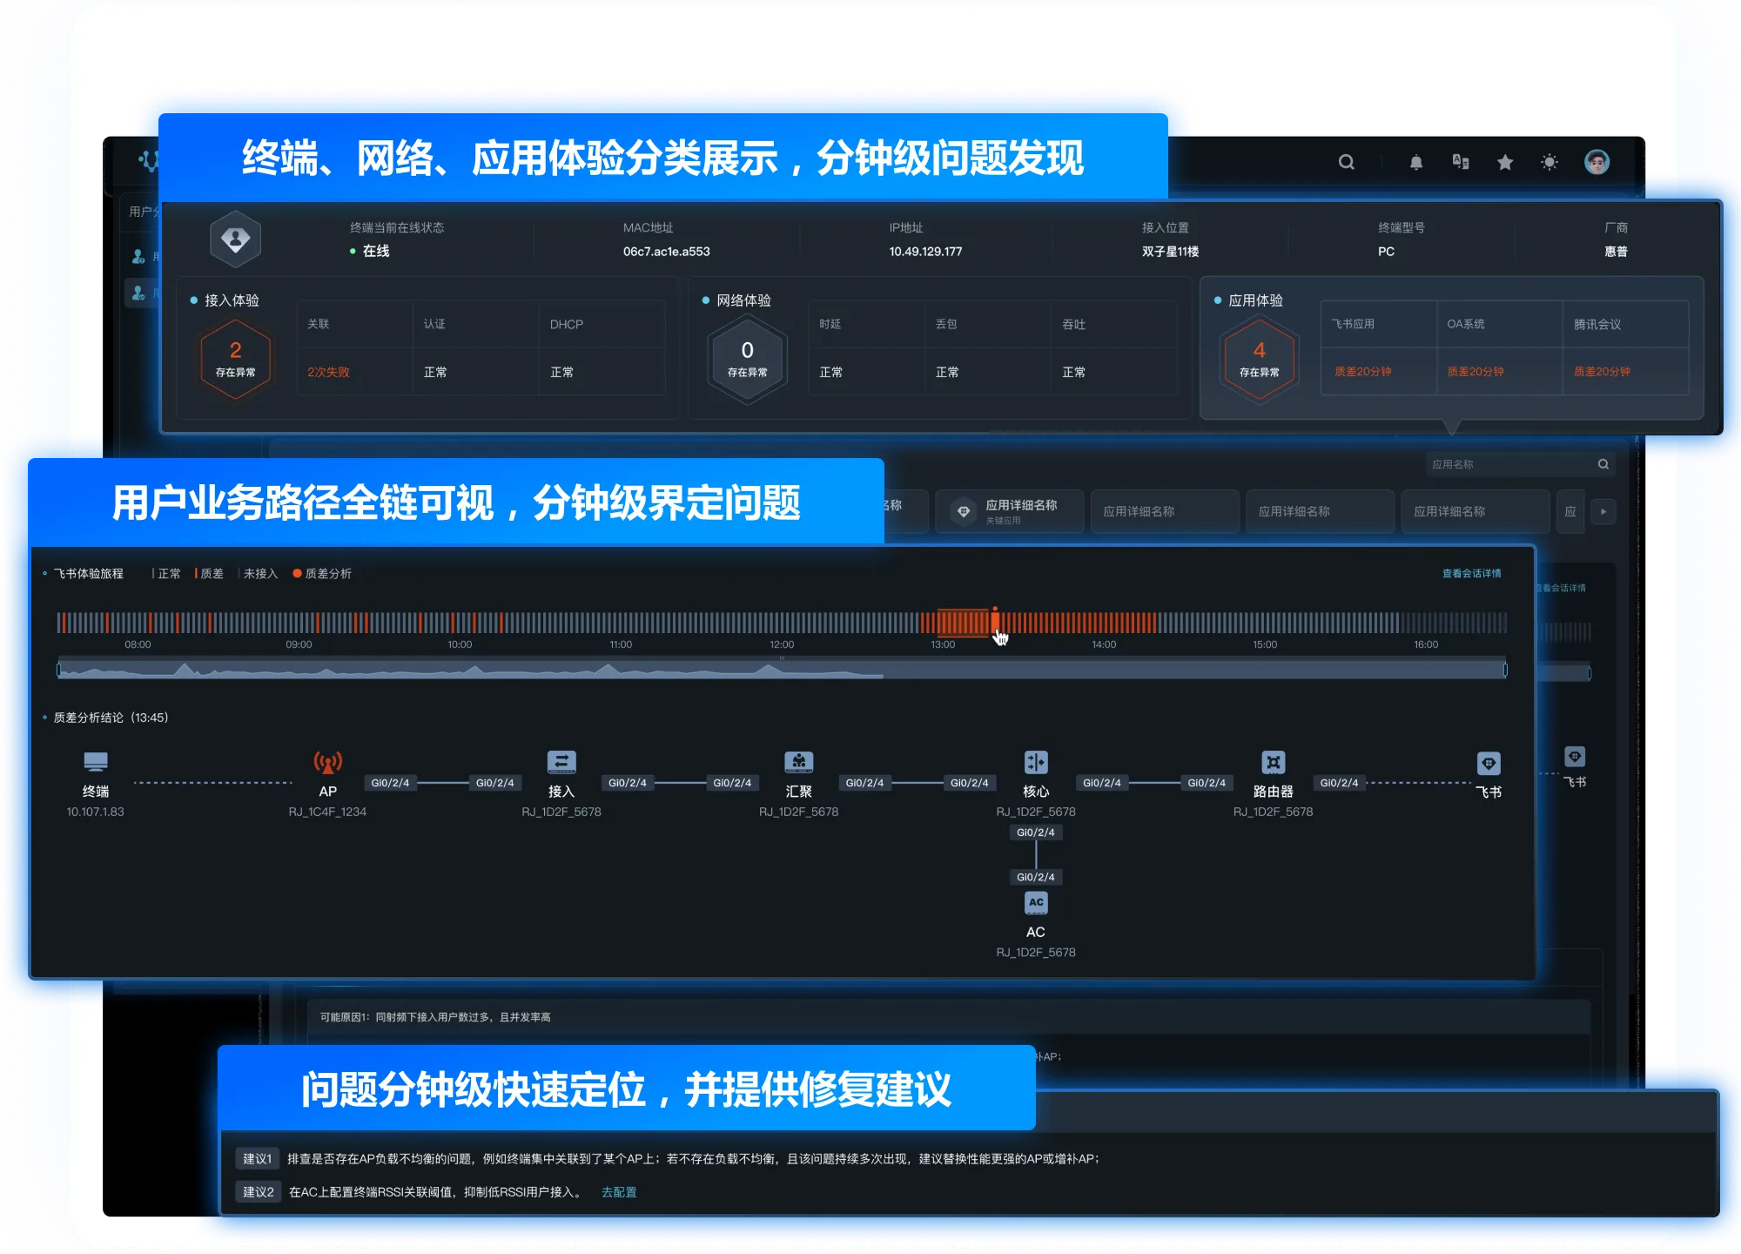Click timeline at 09:00 label
Viewport: 1741px width, 1254px height.
coord(299,644)
